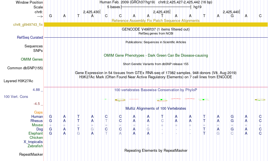Viewport: 268px width, 161px height.
Task: Click the GTEx Gene Expression track title
Action: [156, 73]
